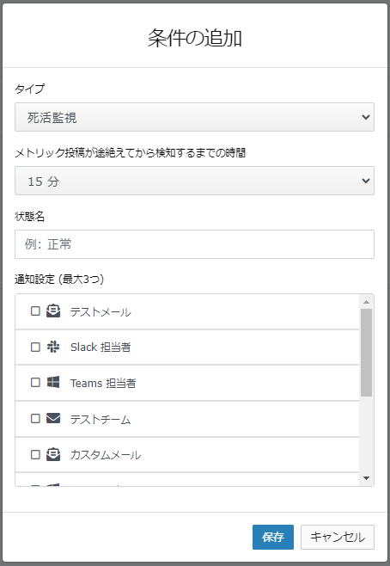Click the mail icon beside カスタムメール
Screen dimensions: 390x566
(53, 454)
